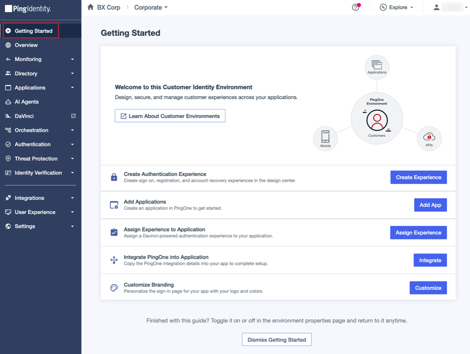
Task: Click the Create Experience button
Action: [418, 177]
